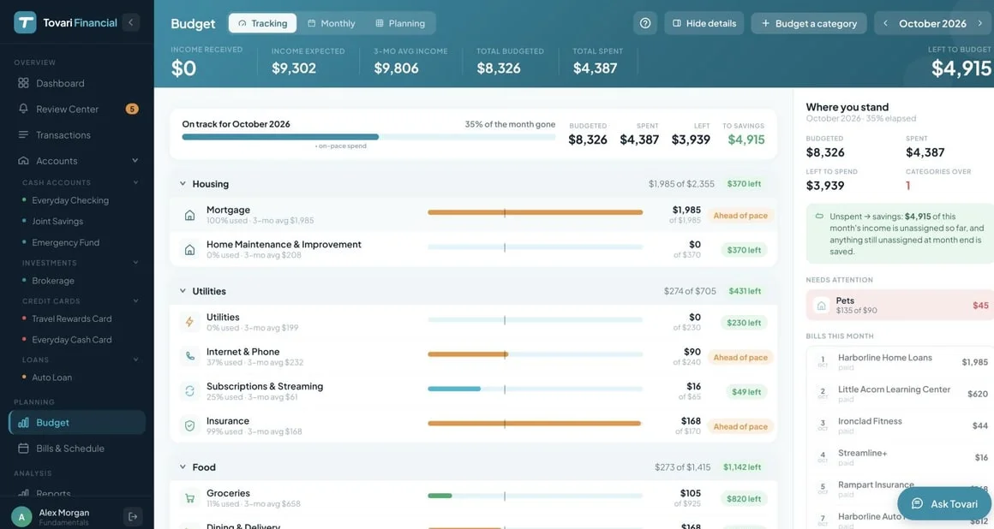Switch to the Planning tab

(x=400, y=23)
